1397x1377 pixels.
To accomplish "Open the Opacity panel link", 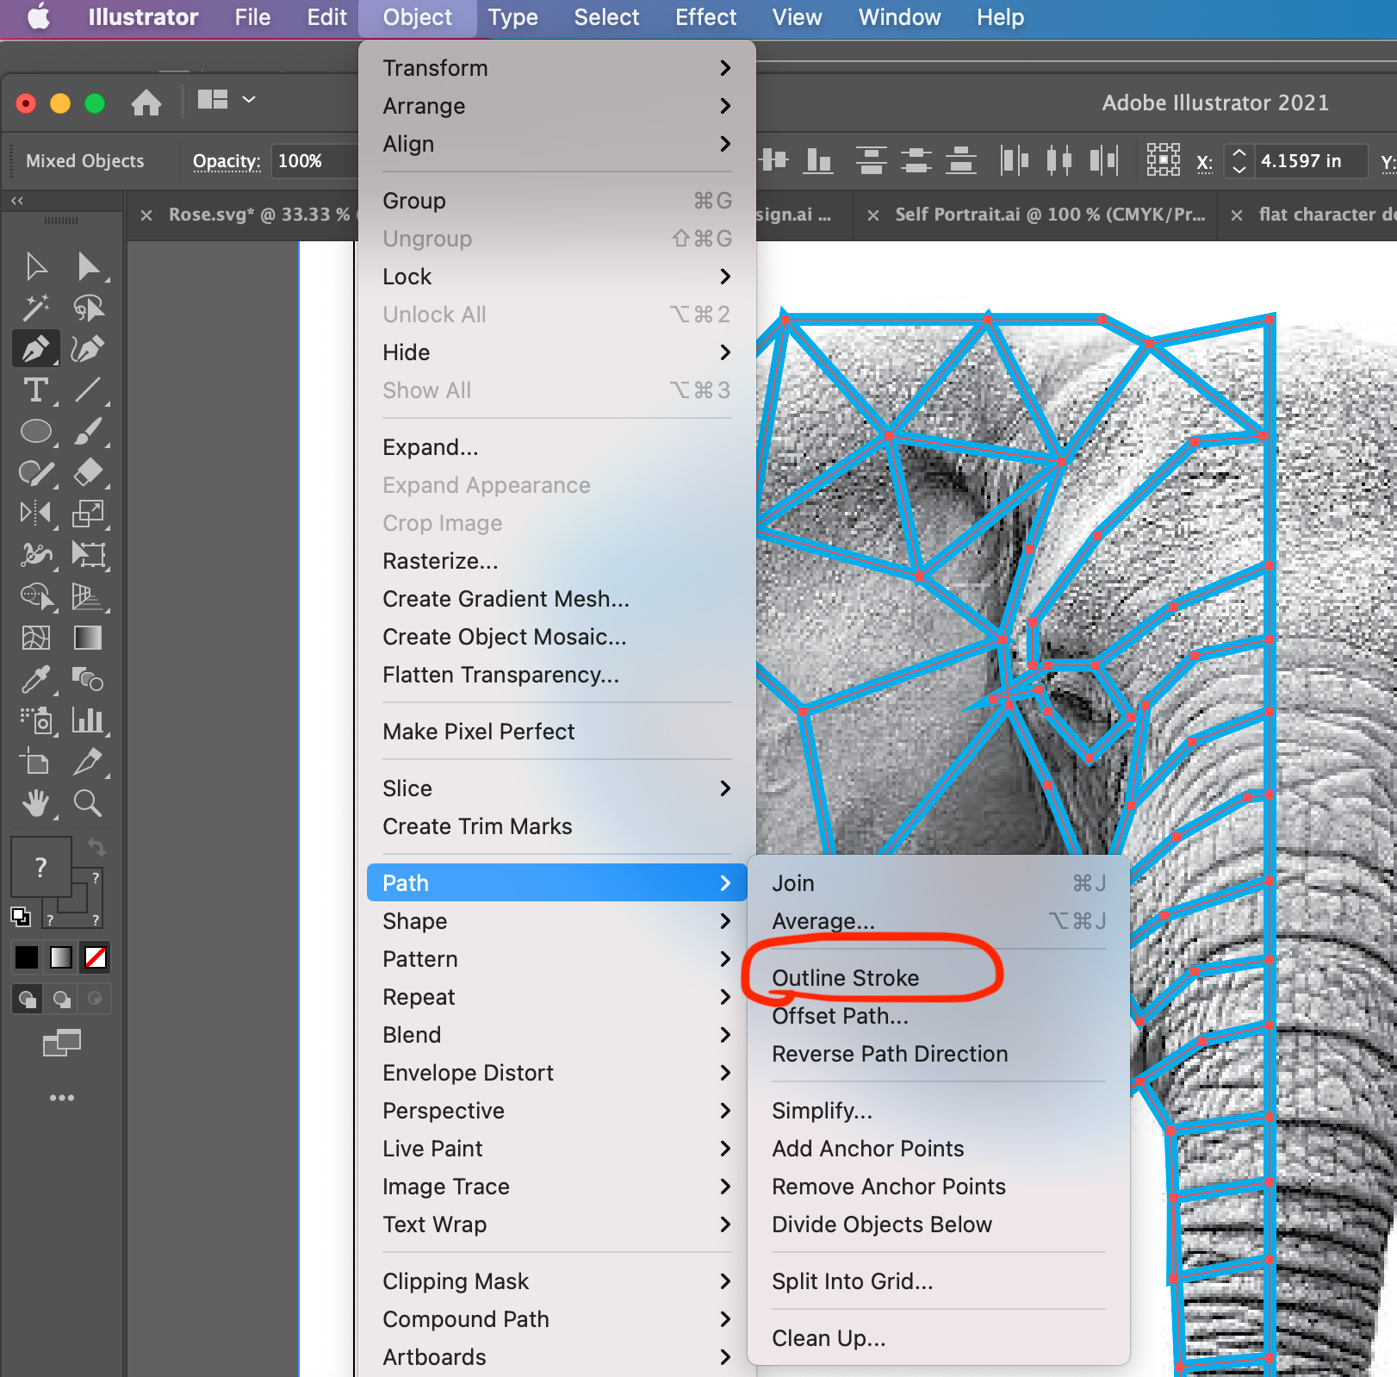I will point(227,161).
